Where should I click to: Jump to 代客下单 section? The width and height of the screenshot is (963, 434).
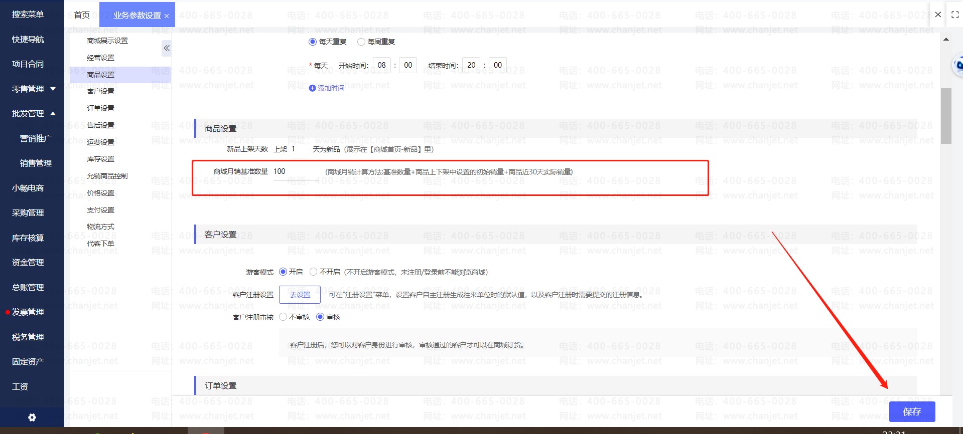pyautogui.click(x=100, y=244)
